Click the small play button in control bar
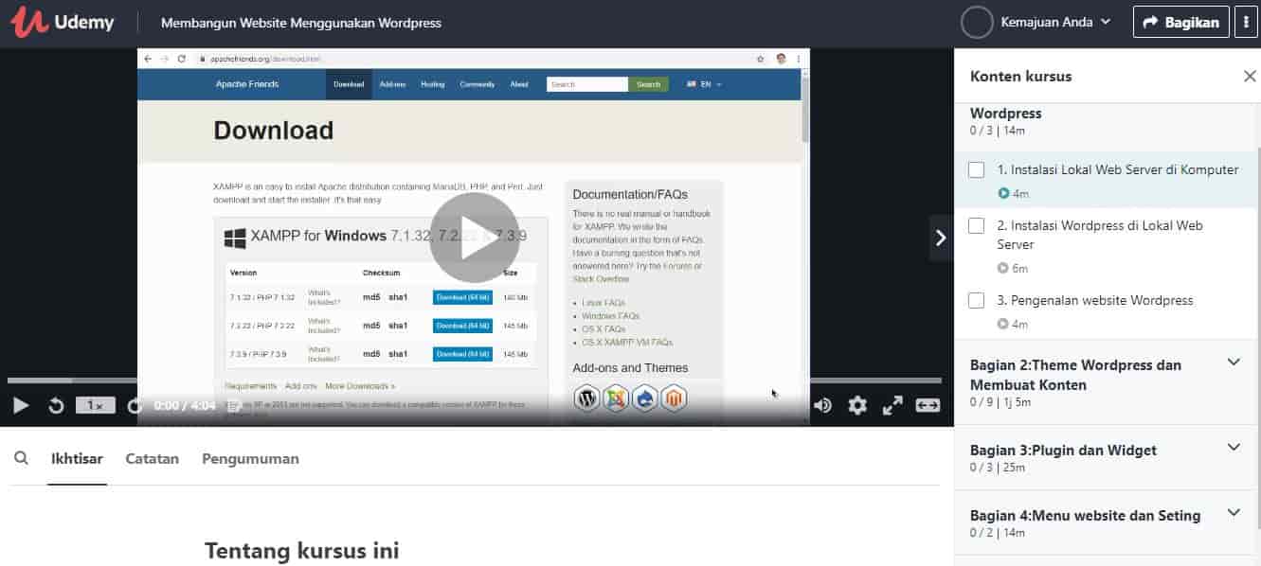The height and width of the screenshot is (566, 1261). point(21,405)
